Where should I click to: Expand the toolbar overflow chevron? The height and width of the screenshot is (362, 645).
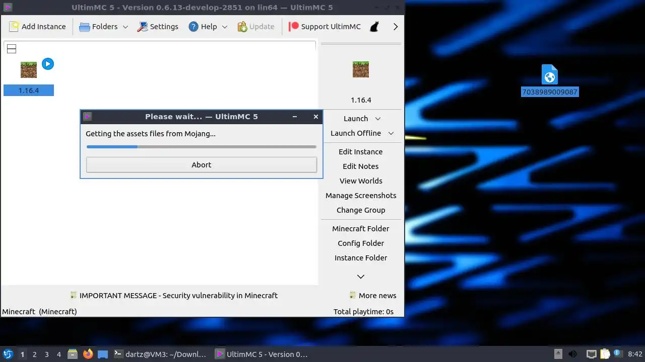point(396,27)
